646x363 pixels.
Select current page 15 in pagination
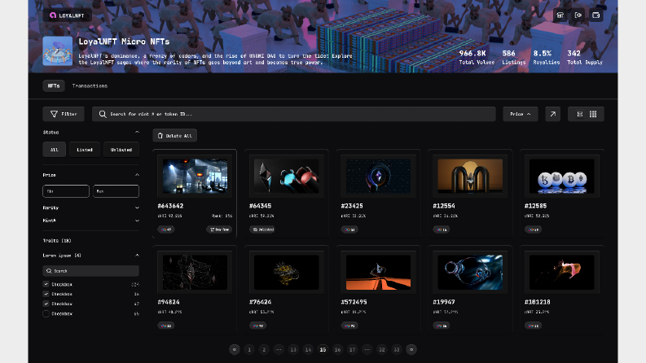[x=323, y=349]
